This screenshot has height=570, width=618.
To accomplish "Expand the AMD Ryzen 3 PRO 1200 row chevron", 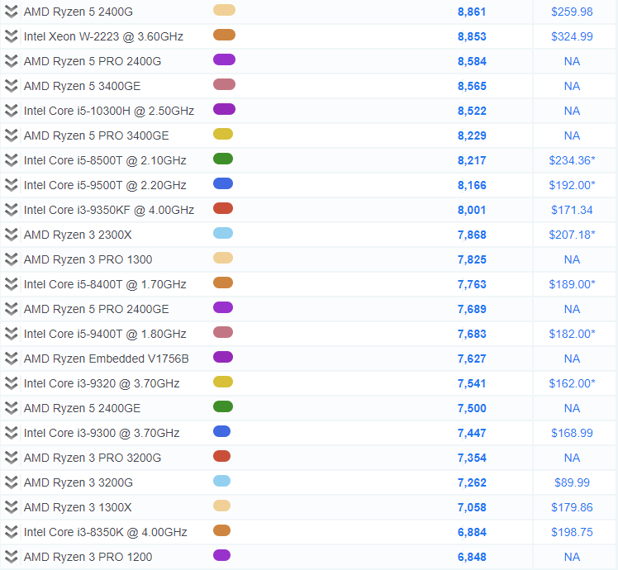I will tap(11, 557).
